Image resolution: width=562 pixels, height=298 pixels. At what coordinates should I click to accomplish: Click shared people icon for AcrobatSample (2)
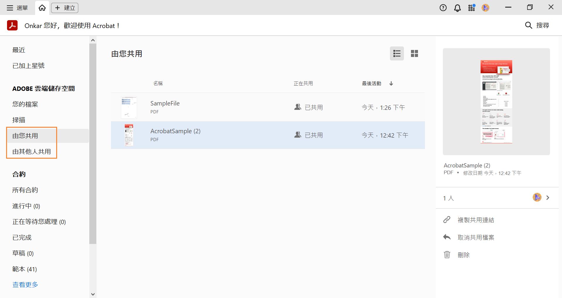click(x=298, y=135)
